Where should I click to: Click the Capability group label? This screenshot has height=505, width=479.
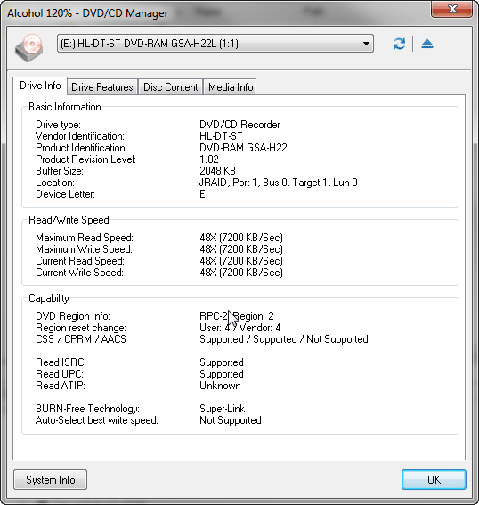coord(49,298)
